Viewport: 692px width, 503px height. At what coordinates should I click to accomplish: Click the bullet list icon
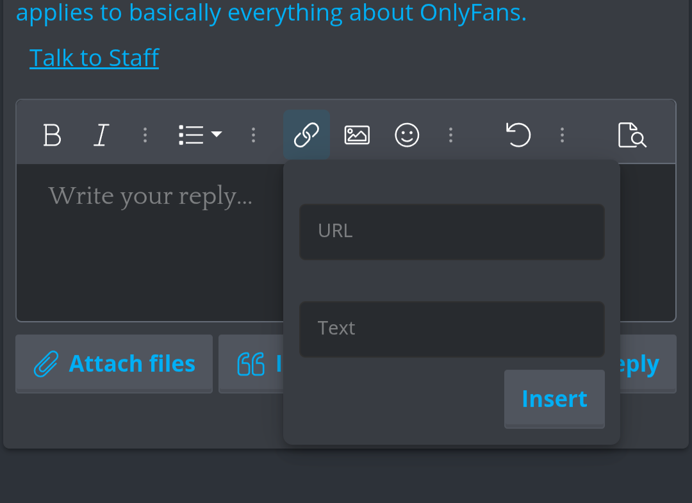click(191, 135)
